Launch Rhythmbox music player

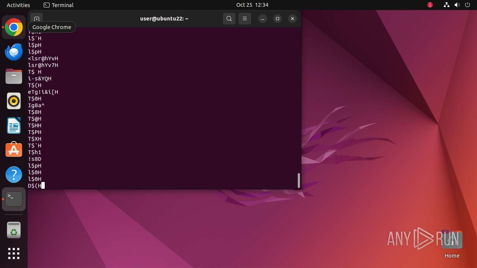pyautogui.click(x=14, y=101)
